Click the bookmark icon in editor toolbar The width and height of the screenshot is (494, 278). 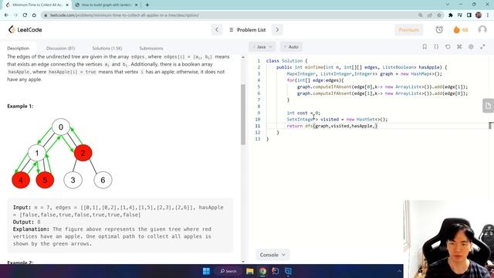point(425,46)
